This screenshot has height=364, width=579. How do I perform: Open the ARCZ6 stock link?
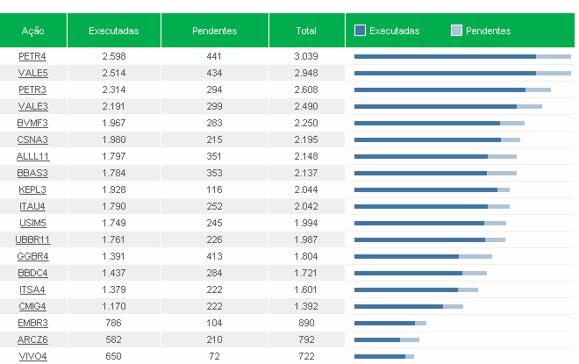coord(32,339)
